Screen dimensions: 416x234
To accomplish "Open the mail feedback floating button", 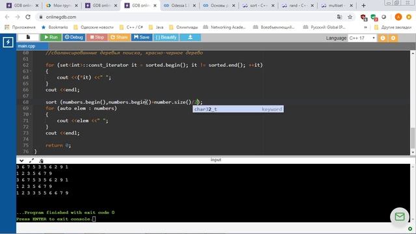I will pyautogui.click(x=400, y=216).
